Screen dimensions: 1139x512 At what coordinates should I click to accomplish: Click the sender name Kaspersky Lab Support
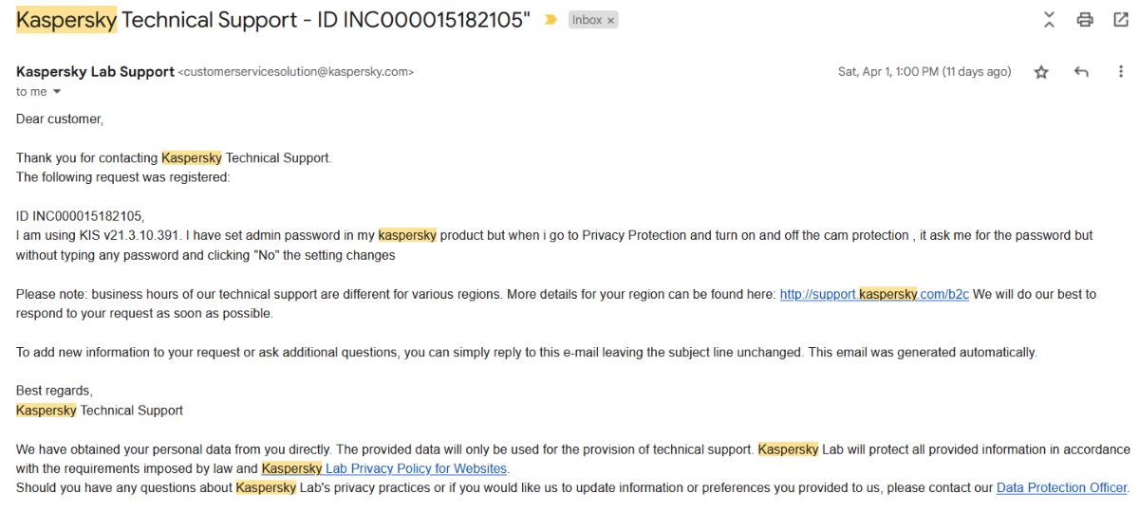[x=95, y=71]
